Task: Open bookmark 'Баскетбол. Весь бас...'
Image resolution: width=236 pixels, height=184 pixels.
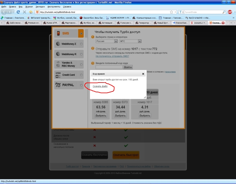Action: tap(92, 18)
